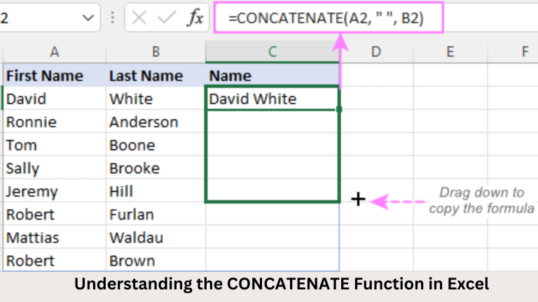Viewport: 538px width, 302px height.
Task: Click the fill handle on cell C2
Action: point(340,109)
